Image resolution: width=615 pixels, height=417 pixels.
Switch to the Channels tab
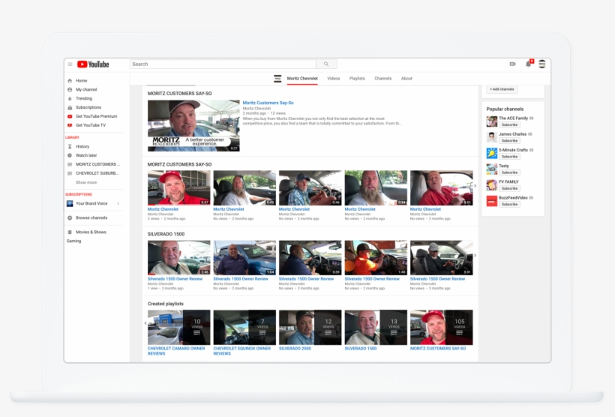(x=382, y=79)
